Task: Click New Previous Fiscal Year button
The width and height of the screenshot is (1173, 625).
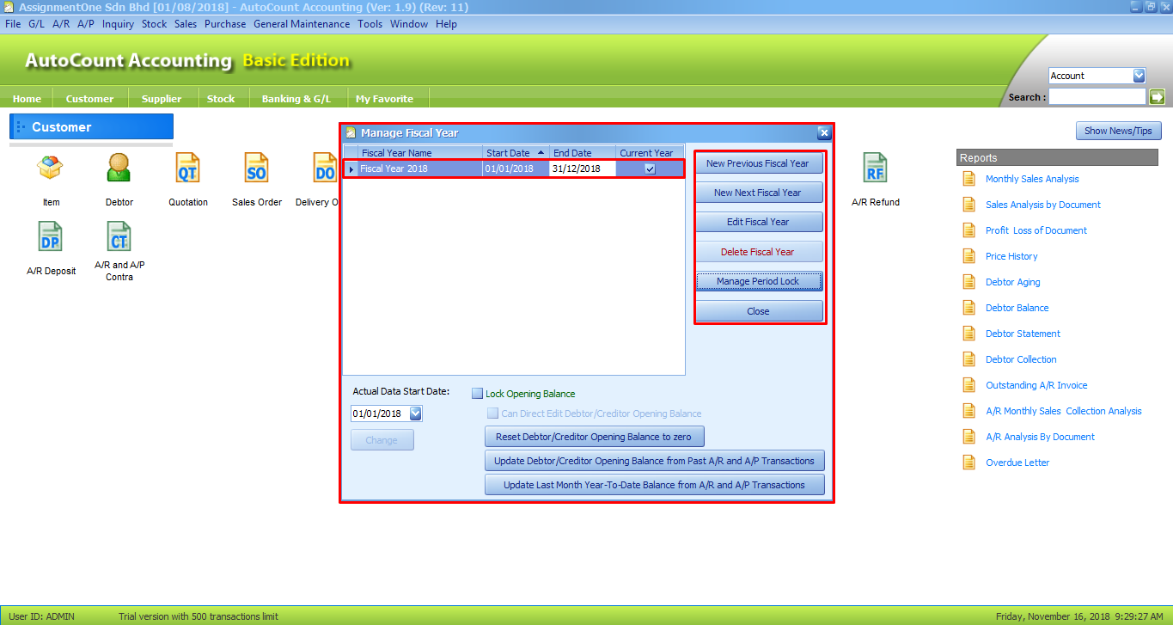Action: (759, 163)
